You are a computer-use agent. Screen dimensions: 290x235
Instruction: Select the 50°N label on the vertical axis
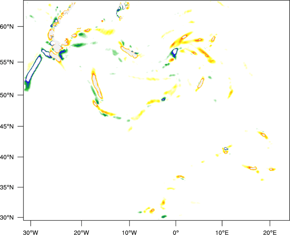click(x=7, y=95)
